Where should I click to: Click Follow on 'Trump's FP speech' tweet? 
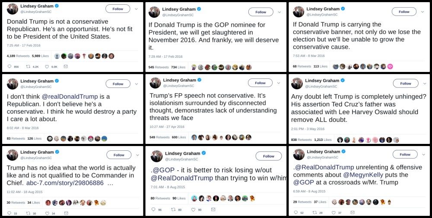[x=260, y=83]
